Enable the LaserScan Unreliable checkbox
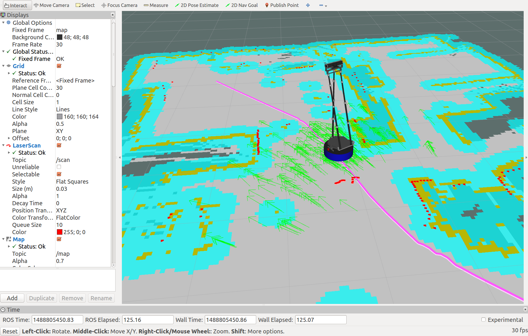The image size is (528, 336). [59, 167]
